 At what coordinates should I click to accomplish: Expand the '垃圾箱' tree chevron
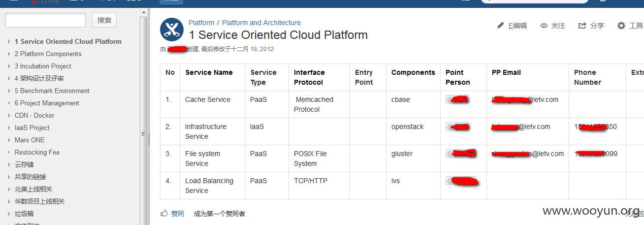[x=9, y=214]
